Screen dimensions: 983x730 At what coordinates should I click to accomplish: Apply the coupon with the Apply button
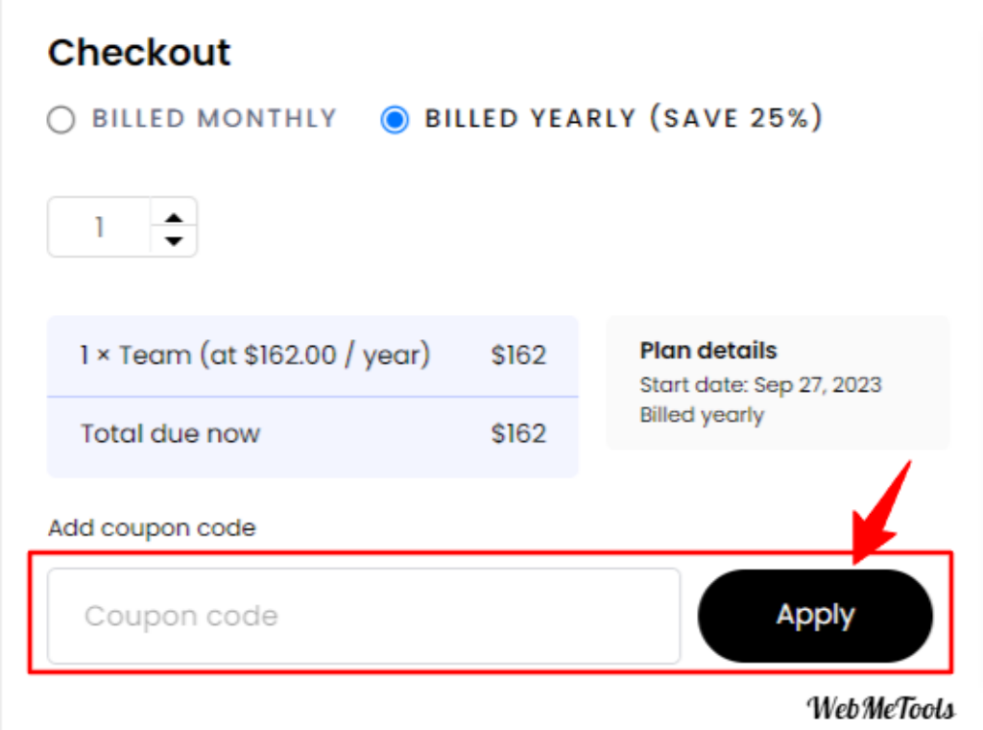pos(815,616)
